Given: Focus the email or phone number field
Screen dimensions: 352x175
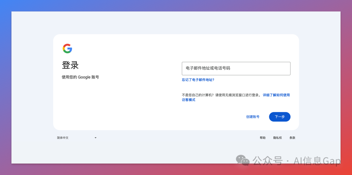Looking at the screenshot, I should click(236, 68).
